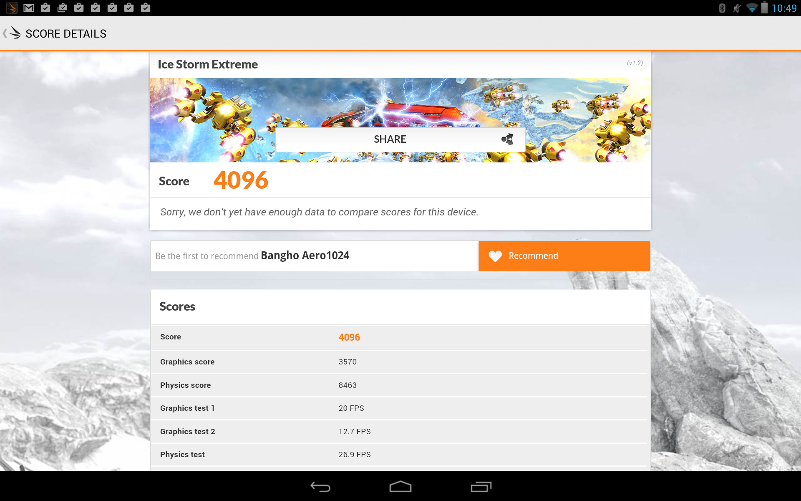
Task: Tap the battery status icon
Action: (x=764, y=8)
